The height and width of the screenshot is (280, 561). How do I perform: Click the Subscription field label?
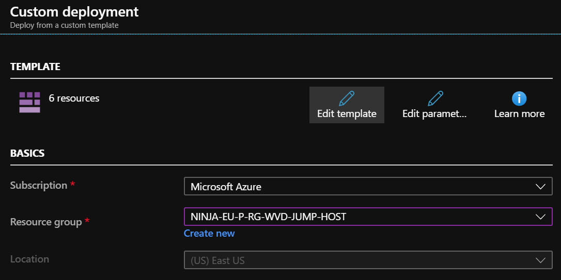pyautogui.click(x=39, y=185)
